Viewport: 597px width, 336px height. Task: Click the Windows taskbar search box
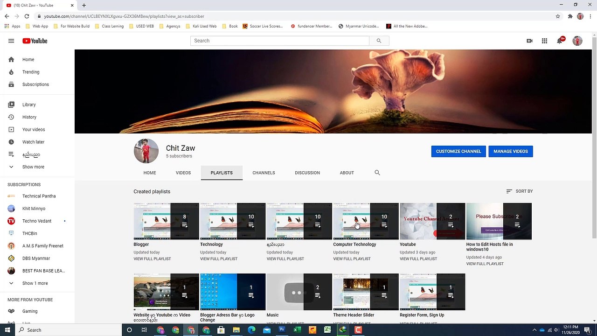[x=69, y=330]
